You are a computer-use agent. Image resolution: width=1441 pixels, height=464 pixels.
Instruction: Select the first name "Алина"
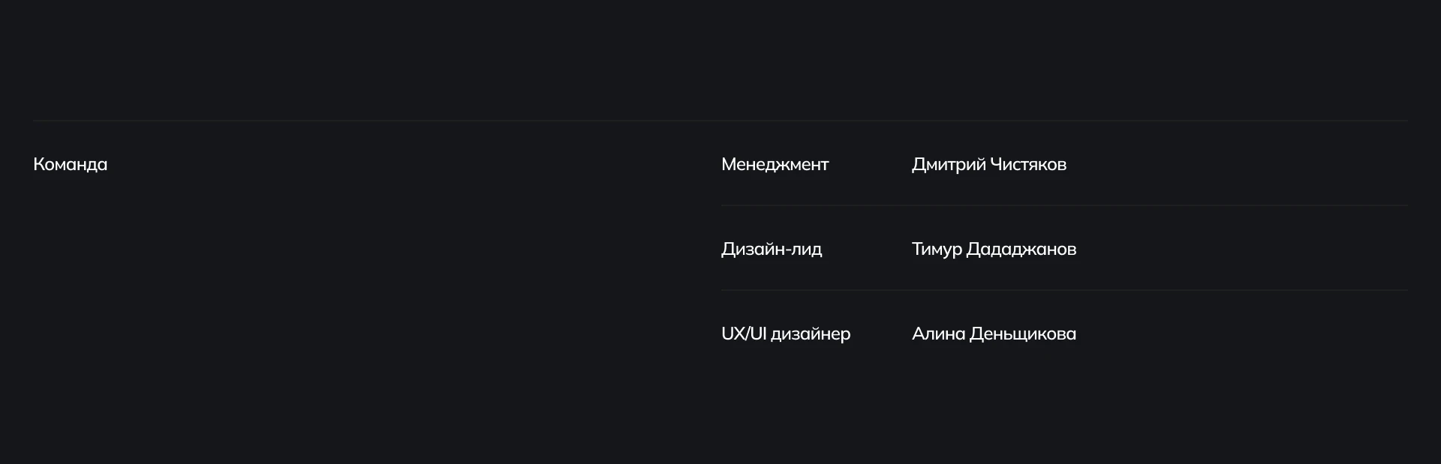tap(938, 334)
